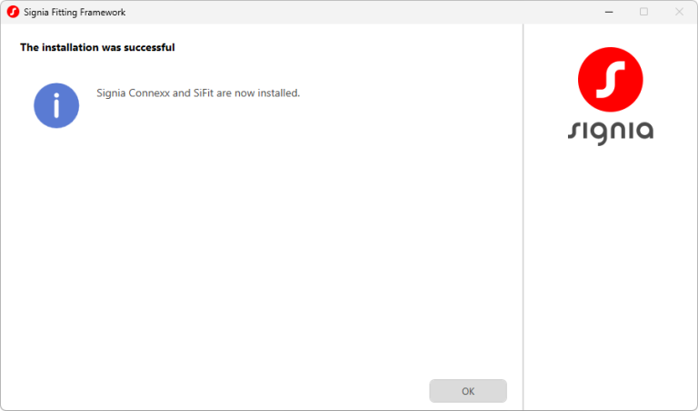The height and width of the screenshot is (411, 698).
Task: Click the large red Signia circle logo
Action: coord(610,80)
